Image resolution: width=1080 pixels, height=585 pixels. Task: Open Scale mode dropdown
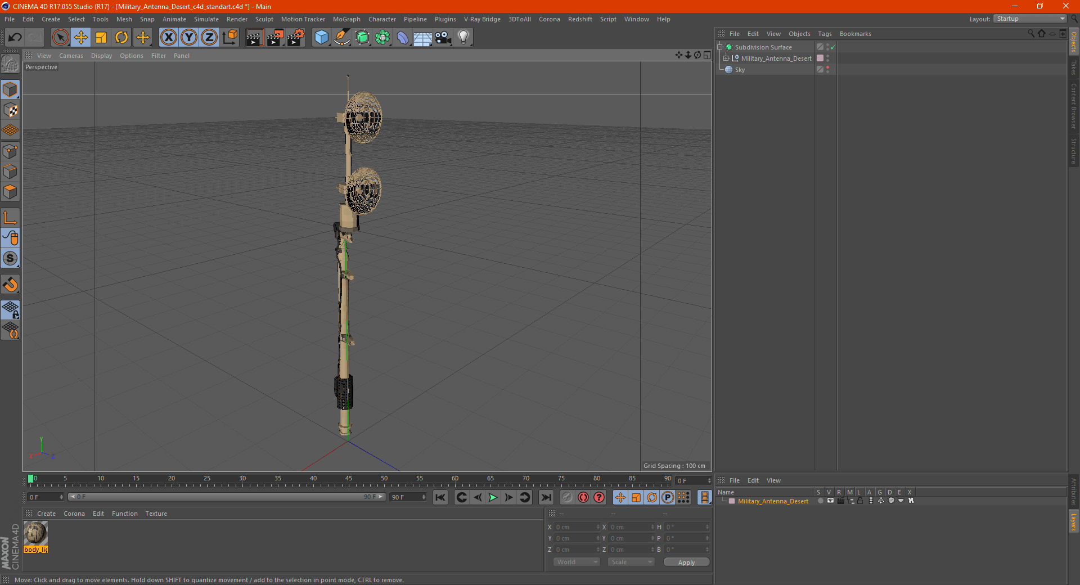tap(631, 562)
